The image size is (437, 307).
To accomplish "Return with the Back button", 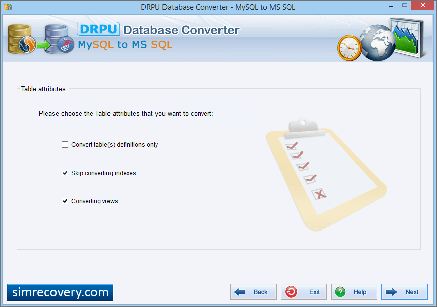I will [253, 292].
